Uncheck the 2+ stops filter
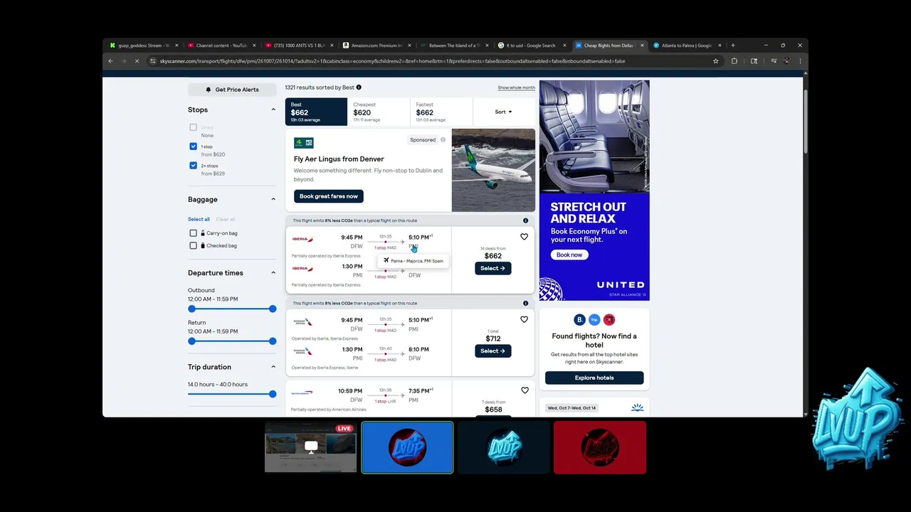 pos(193,166)
